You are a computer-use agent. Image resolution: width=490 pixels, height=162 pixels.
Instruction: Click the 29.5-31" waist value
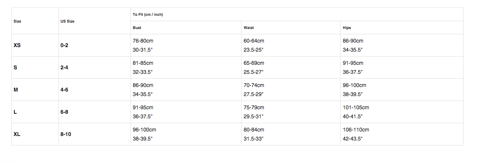(x=253, y=116)
